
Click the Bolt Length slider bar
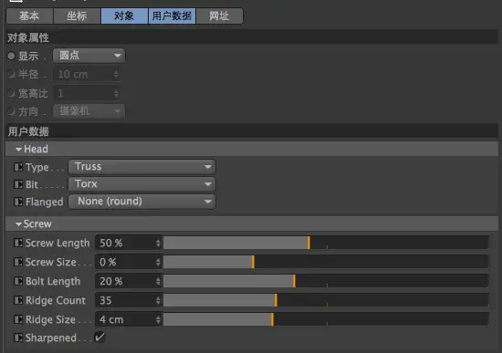coord(326,281)
